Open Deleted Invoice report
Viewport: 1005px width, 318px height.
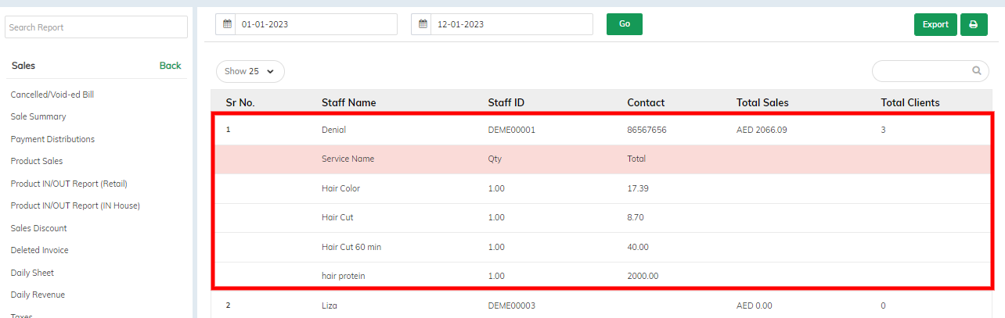[x=39, y=250]
